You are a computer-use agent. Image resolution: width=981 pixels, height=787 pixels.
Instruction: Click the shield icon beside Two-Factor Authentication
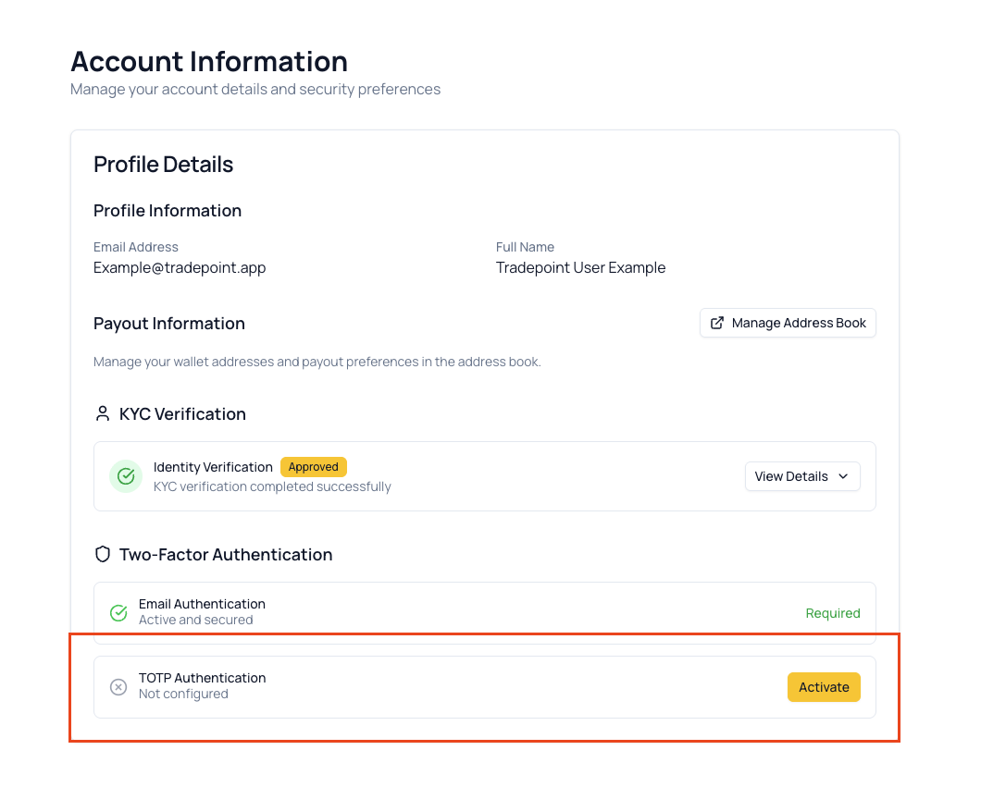(102, 554)
